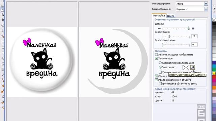The image size is (216, 121).
Task: Open the Тип изображения dropdown arrow
Action: tap(206, 9)
